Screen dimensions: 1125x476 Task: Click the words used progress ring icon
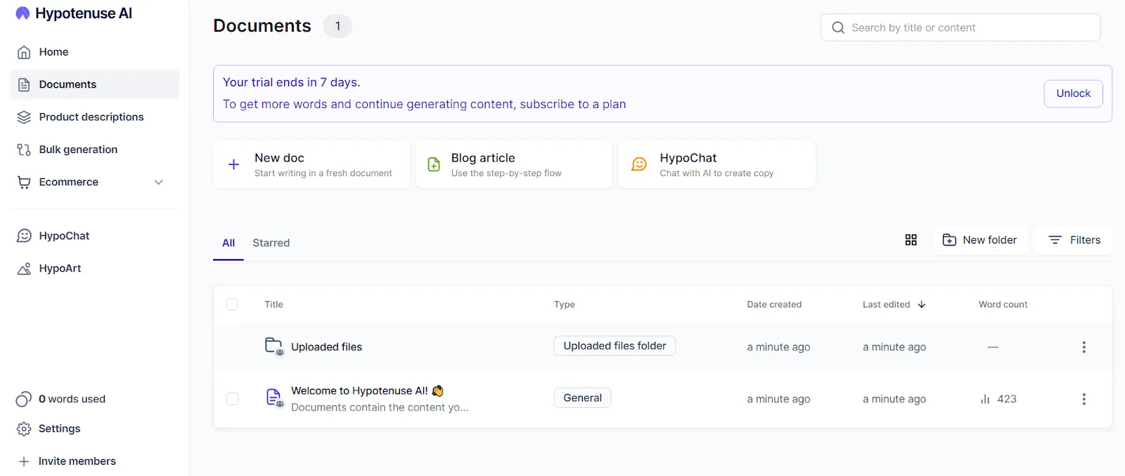click(24, 399)
